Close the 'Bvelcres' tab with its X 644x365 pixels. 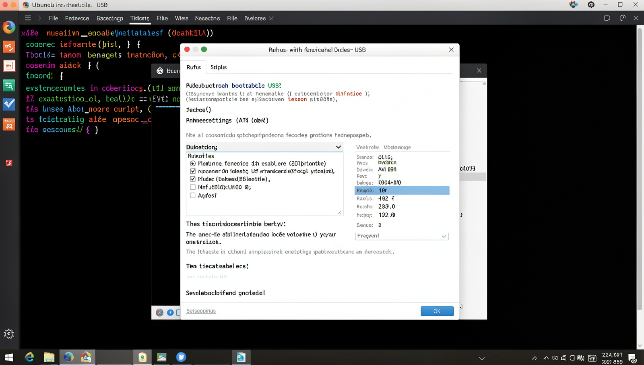271,18
